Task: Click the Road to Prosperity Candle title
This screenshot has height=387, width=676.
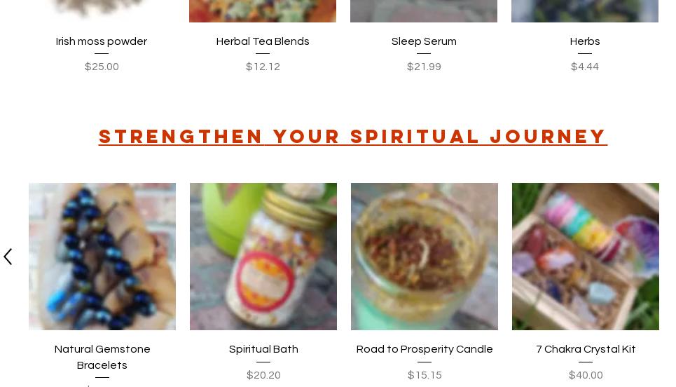Action: coord(425,349)
